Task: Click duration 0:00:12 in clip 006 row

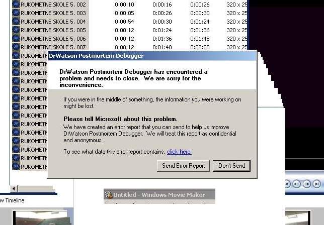Action: (x=124, y=39)
